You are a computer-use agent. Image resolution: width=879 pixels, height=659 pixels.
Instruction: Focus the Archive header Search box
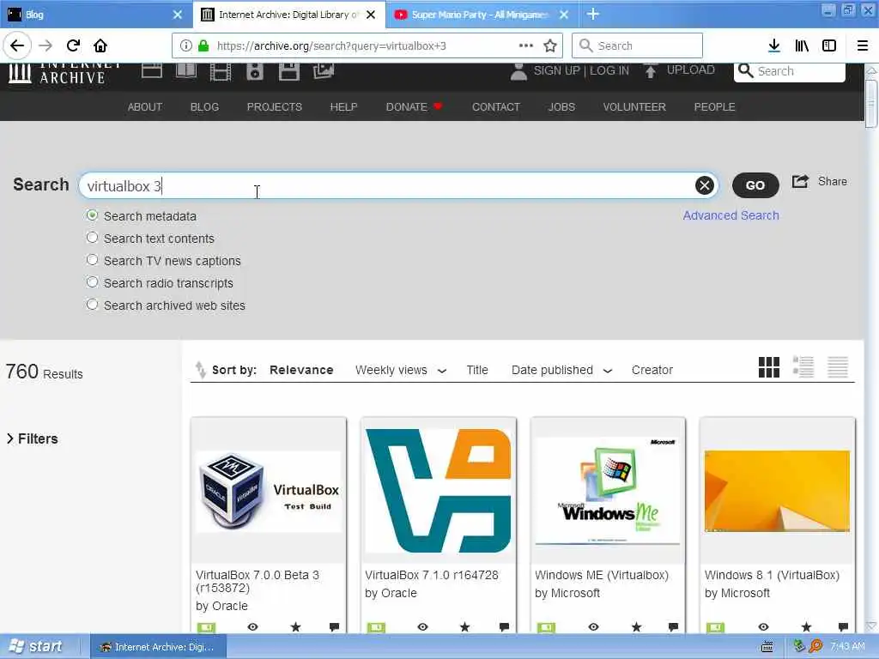pyautogui.click(x=790, y=72)
